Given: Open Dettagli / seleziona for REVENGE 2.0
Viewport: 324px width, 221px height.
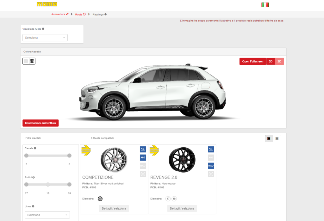Looking at the screenshot, I should point(182,208).
